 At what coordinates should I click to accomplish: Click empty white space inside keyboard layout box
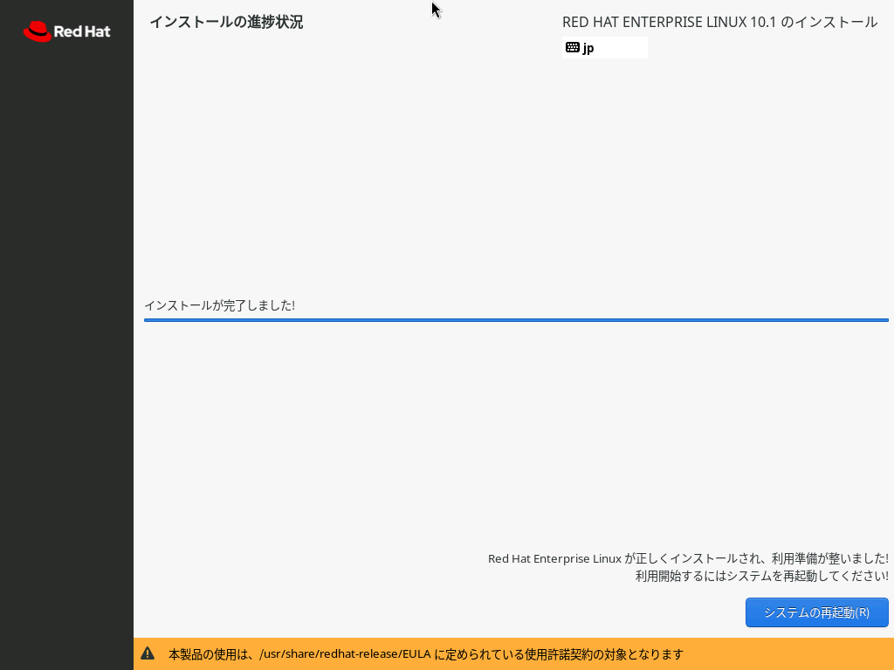pyautogui.click(x=623, y=48)
